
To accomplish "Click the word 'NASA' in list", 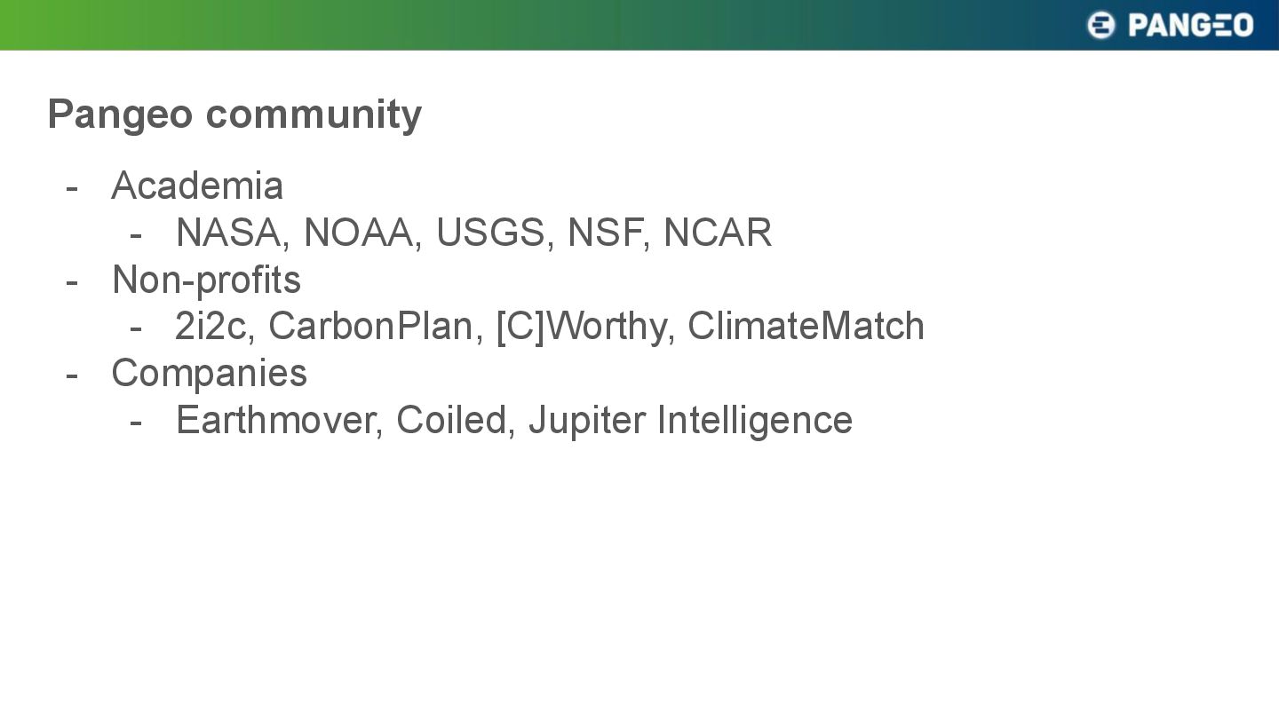I will tap(228, 233).
